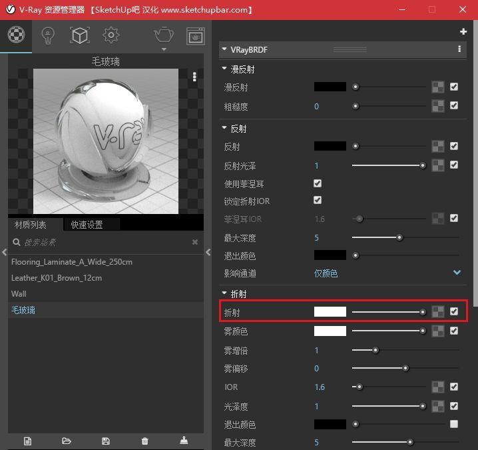
Task: Collapse the 折射 section
Action: point(224,293)
